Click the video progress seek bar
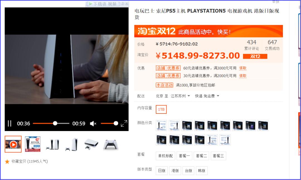The height and width of the screenshot is (180, 301). 51,124
